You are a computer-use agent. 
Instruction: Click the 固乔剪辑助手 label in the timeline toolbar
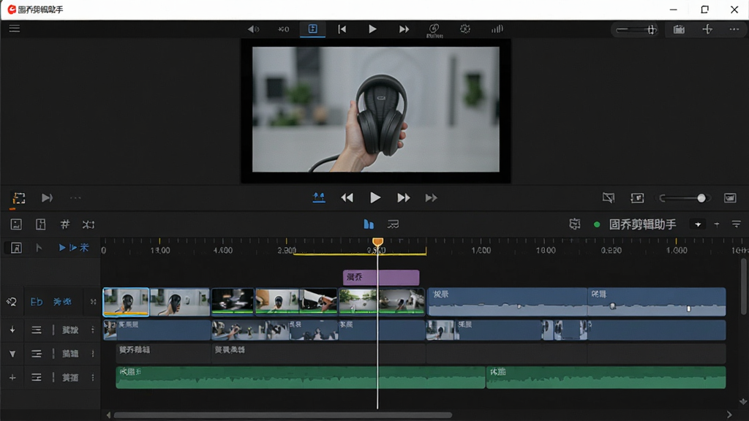[642, 224]
